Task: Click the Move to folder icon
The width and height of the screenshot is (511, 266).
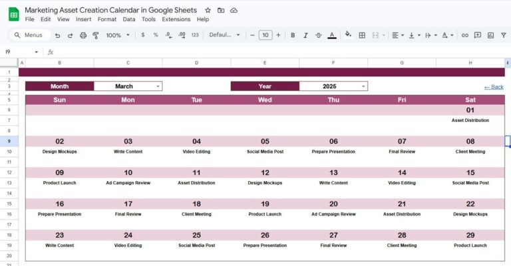Action: tap(221, 10)
